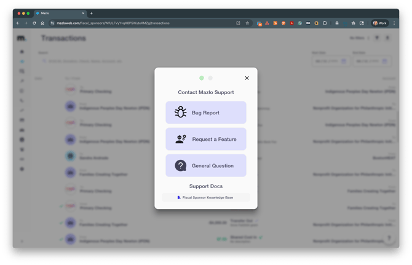The width and height of the screenshot is (412, 265).
Task: Open the browser three-dot menu
Action: [x=394, y=23]
